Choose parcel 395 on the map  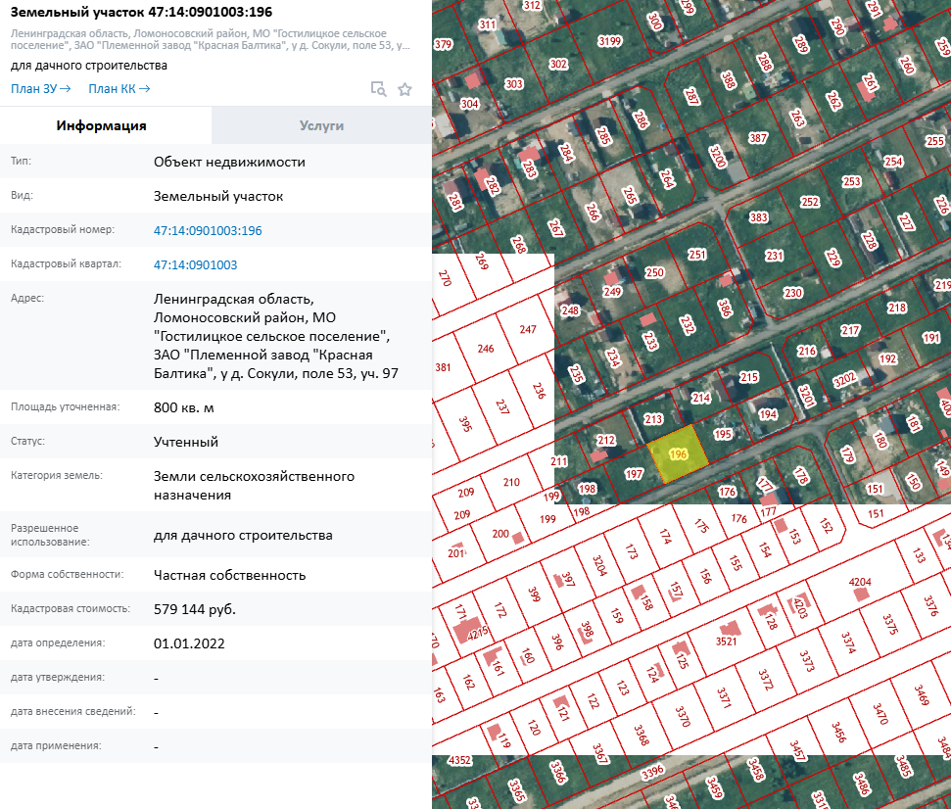click(464, 423)
